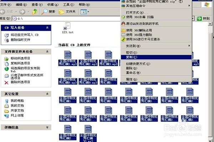Choose 删除(D) in context menu
214x142 pixels.
[156, 68]
